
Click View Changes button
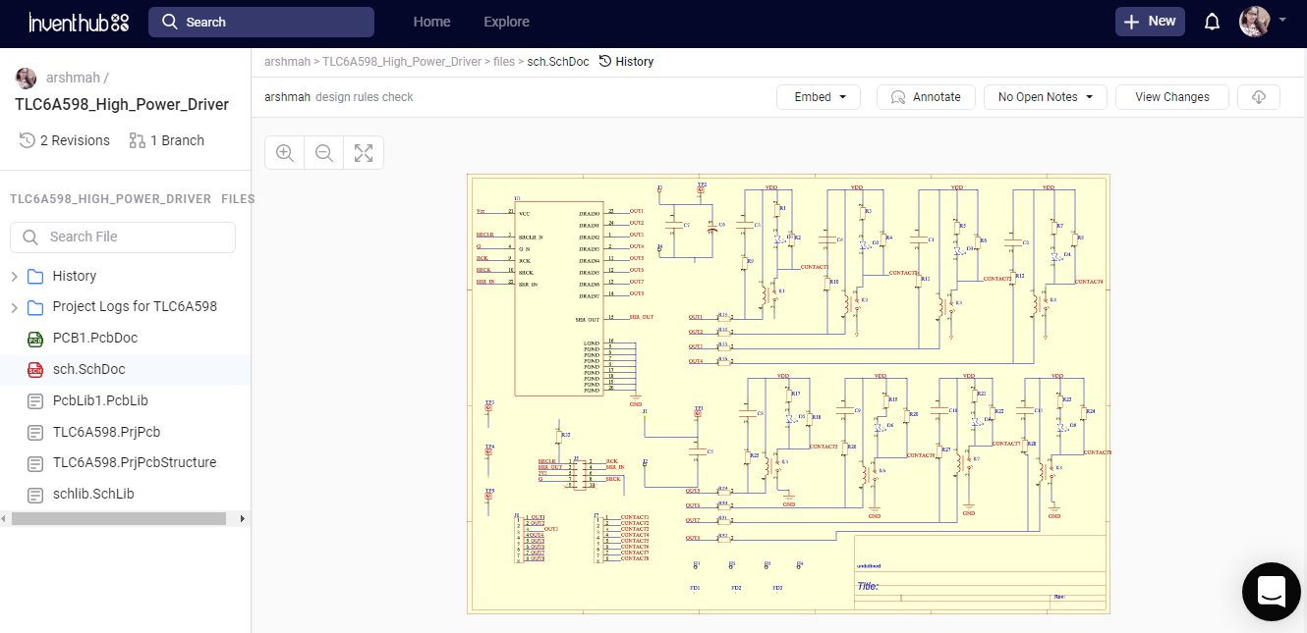pyautogui.click(x=1172, y=97)
